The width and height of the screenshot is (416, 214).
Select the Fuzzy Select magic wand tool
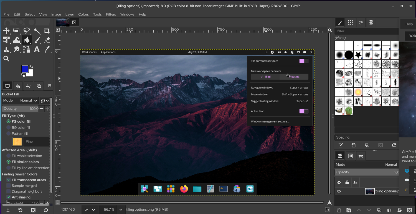click(37, 31)
